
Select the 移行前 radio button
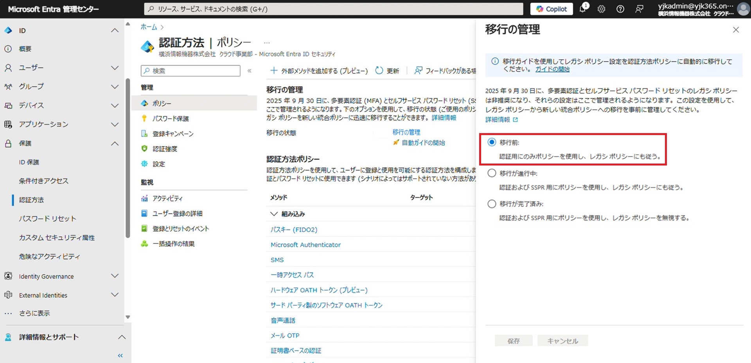pos(492,142)
